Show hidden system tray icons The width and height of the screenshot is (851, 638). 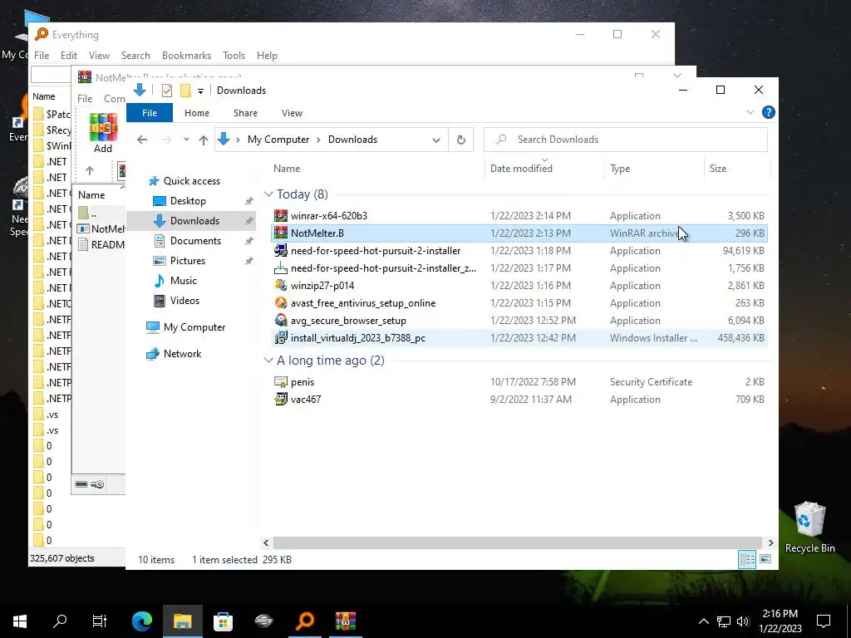[703, 621]
